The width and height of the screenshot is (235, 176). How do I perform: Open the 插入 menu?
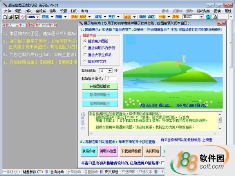29,11
